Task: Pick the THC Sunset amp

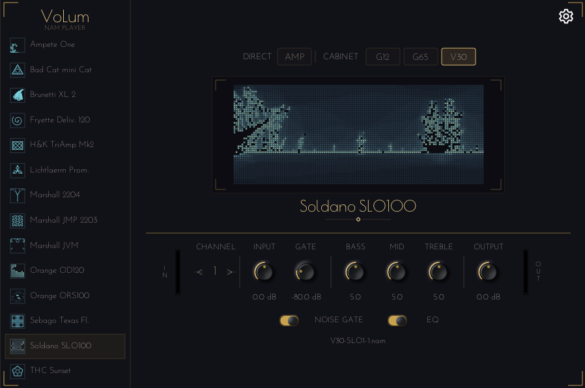Action: (65, 371)
